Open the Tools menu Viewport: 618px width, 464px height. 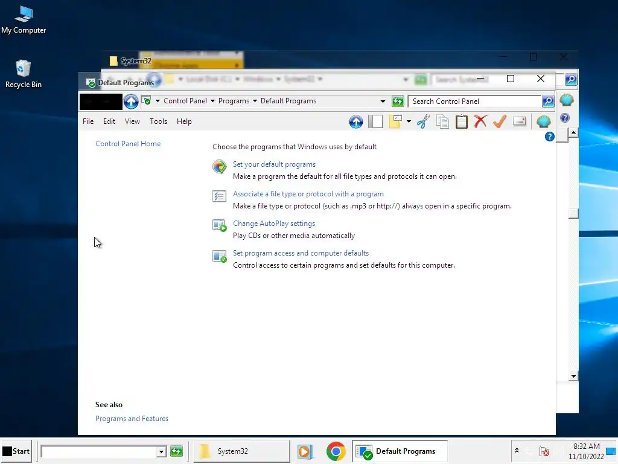[159, 121]
